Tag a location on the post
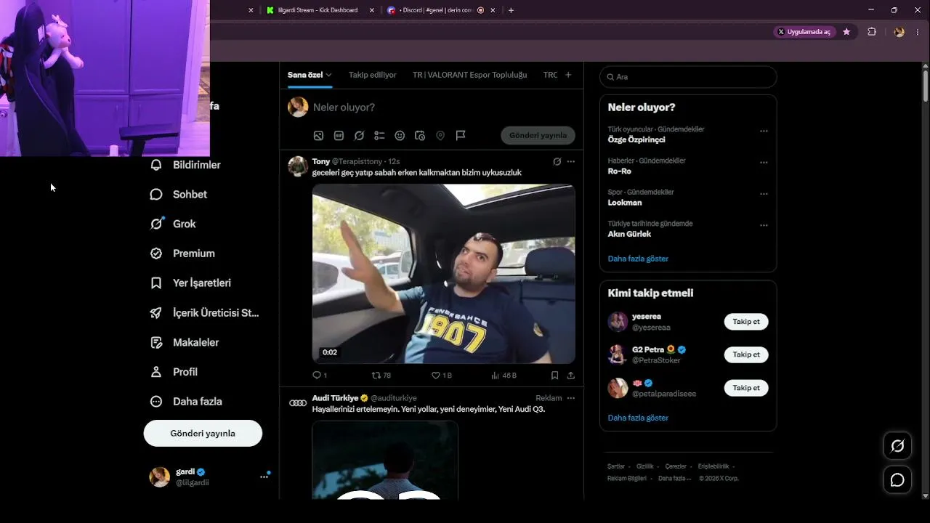Image resolution: width=930 pixels, height=523 pixels. [x=440, y=136]
